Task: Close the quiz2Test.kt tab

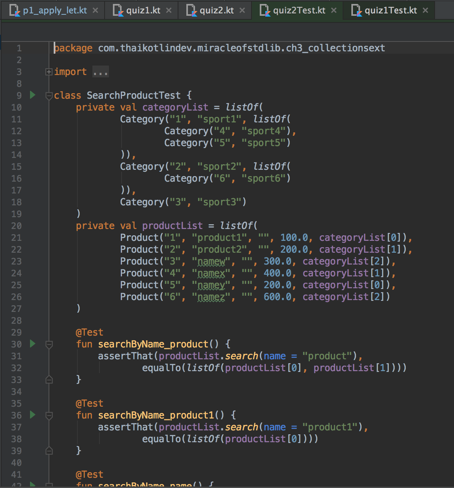Action: tap(334, 10)
